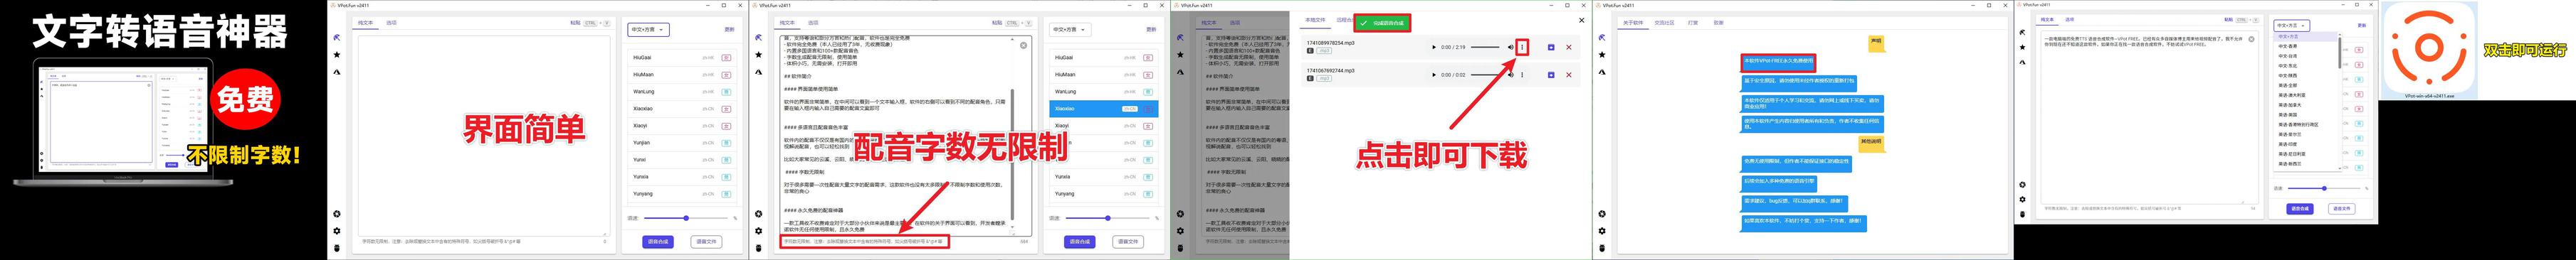Select the highlighted Xiaoxiao voice entry
This screenshot has height=260, width=2576.
click(1104, 109)
